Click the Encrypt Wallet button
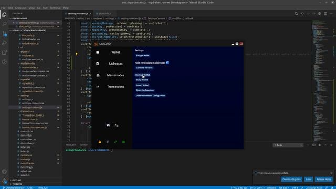Screen dimensions: 336x189 point(143,55)
